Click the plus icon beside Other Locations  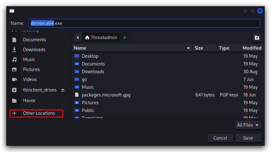coord(14,113)
